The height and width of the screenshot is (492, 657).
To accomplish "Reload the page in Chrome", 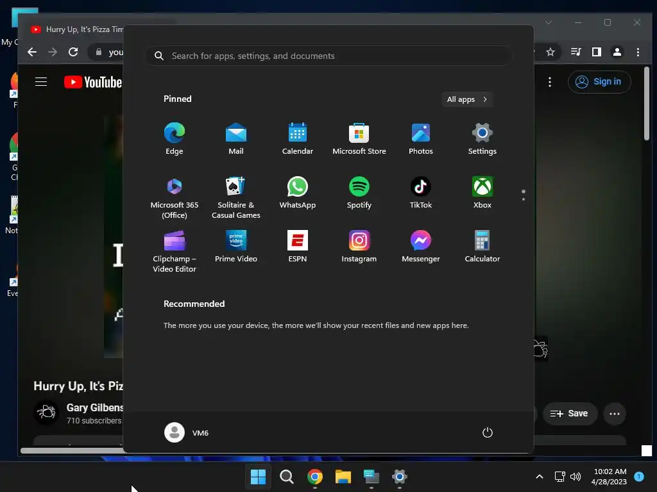I will pyautogui.click(x=73, y=52).
